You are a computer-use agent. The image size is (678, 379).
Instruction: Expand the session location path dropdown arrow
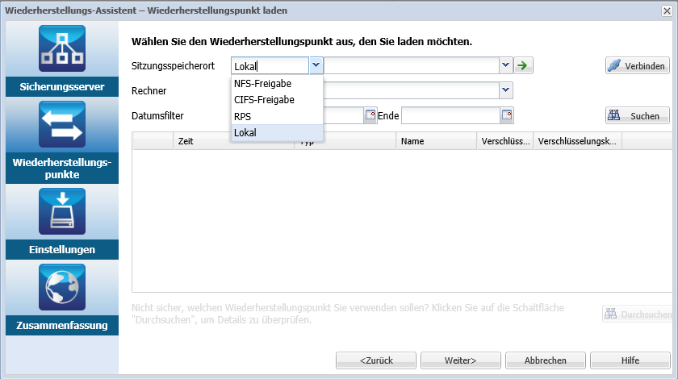coord(506,65)
